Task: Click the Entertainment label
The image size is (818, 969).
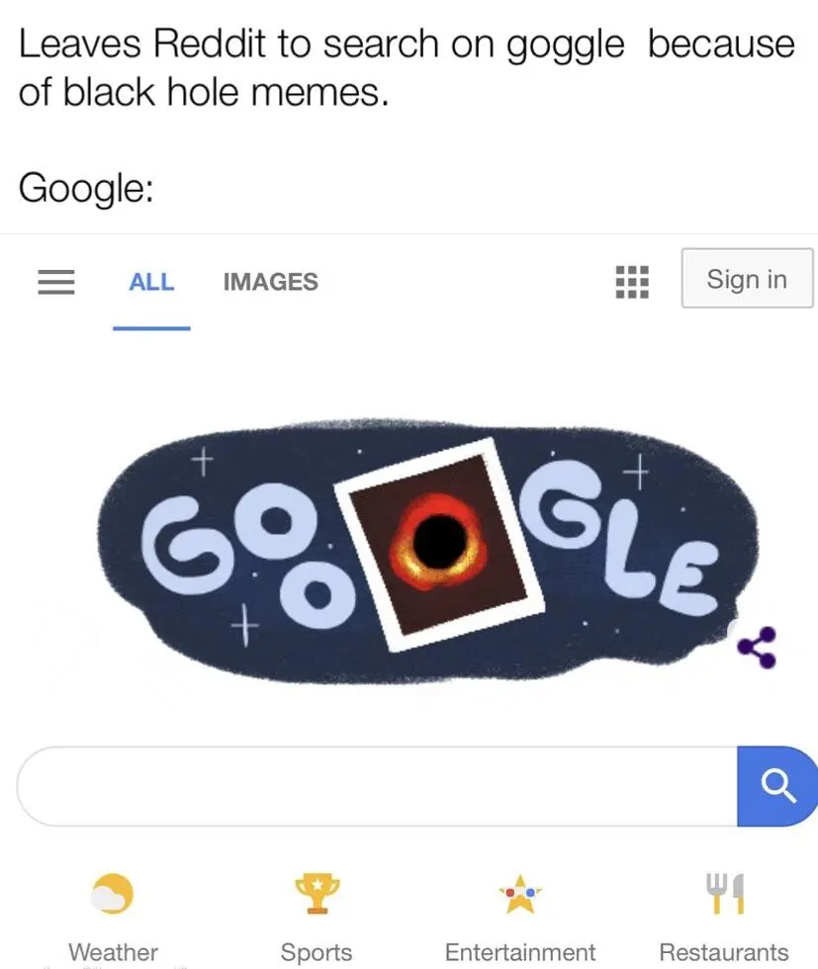Action: (520, 951)
